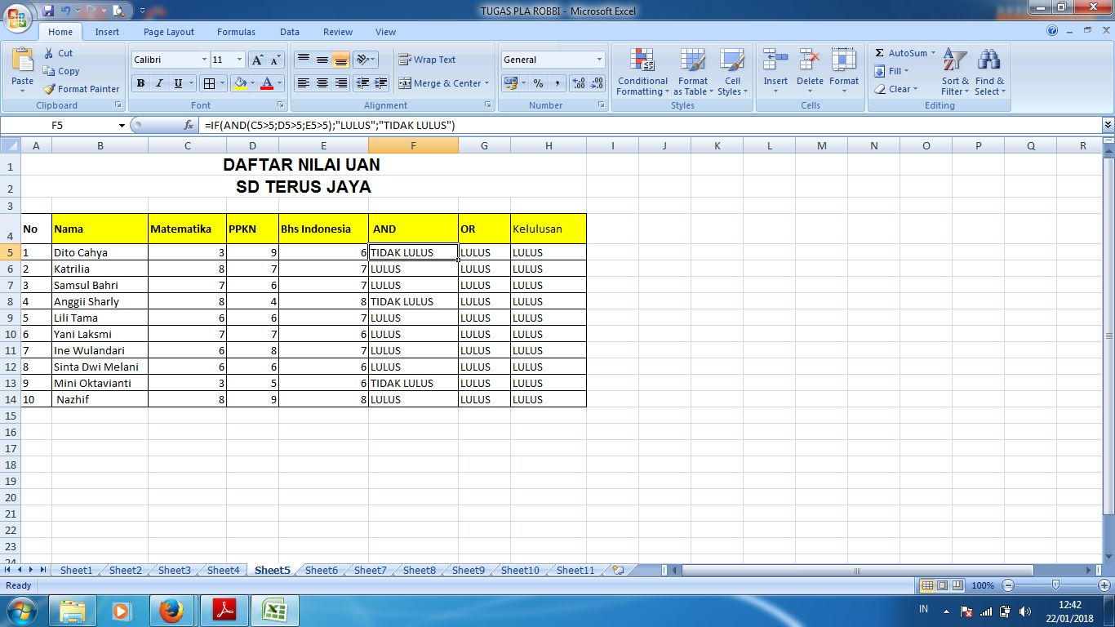Click Sort & Filter in Editing group
1115x627 pixels.
pyautogui.click(x=953, y=72)
